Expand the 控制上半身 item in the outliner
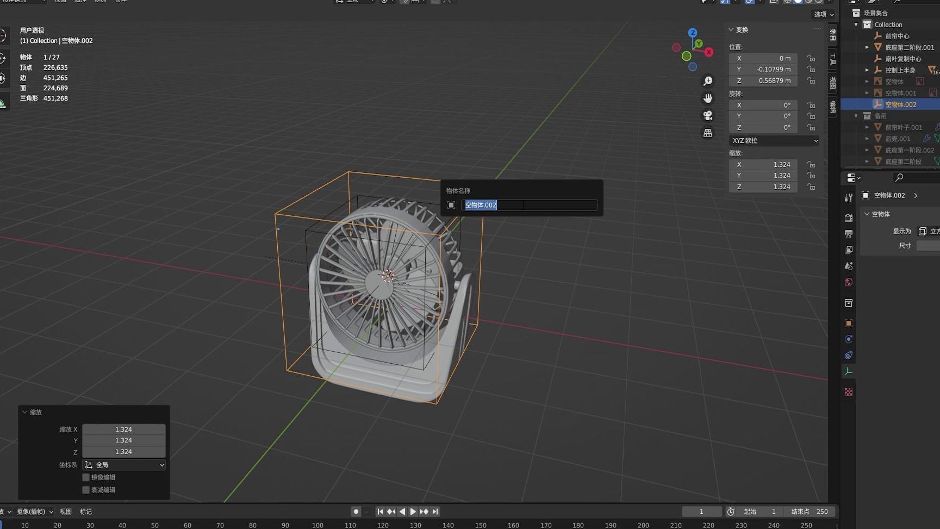Image resolution: width=940 pixels, height=529 pixels. tap(867, 70)
